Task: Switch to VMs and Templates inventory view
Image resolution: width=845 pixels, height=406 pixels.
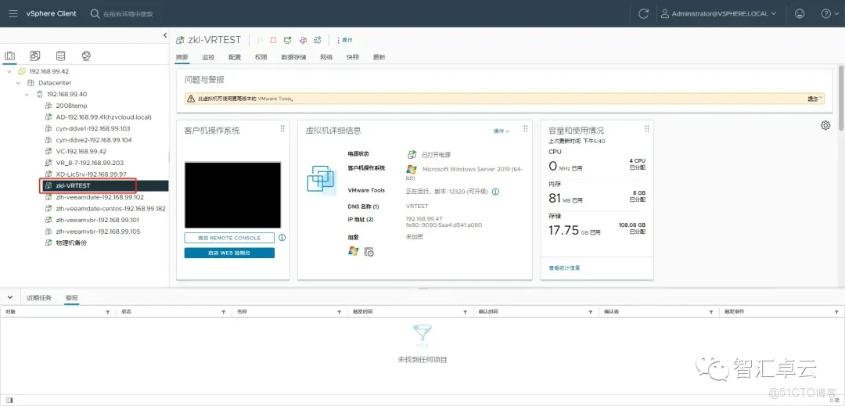Action: 35,56
